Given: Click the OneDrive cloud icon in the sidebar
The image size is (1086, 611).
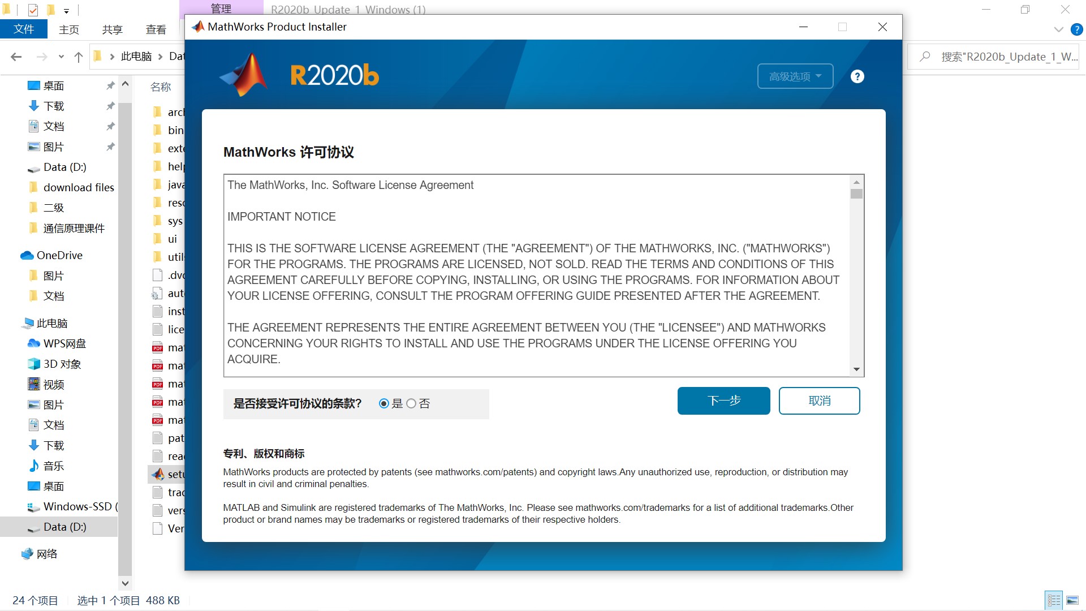Looking at the screenshot, I should [27, 256].
